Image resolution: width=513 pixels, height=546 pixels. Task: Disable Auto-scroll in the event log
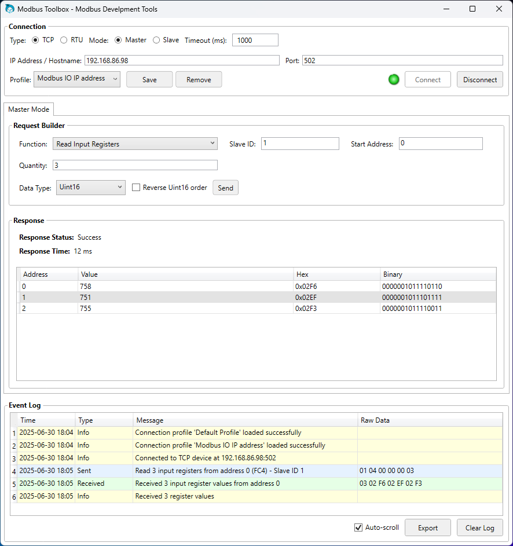[x=358, y=527]
